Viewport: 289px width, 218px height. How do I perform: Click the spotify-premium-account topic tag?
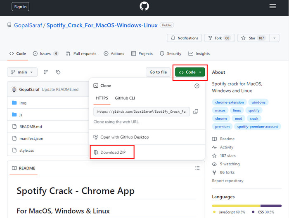pyautogui.click(x=258, y=127)
